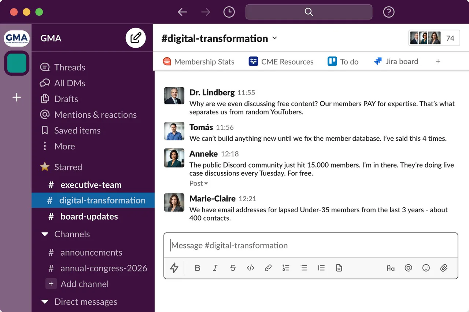Add a bookmark with the plus
This screenshot has height=312, width=469.
(438, 62)
